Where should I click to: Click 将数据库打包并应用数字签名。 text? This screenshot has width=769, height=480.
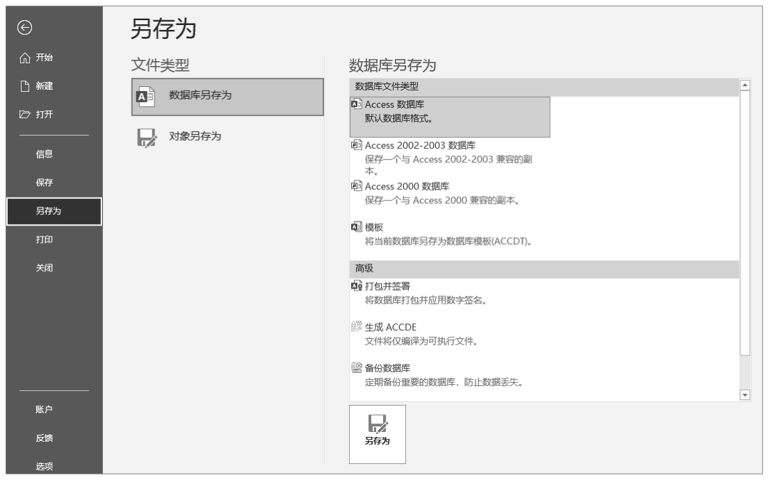(x=426, y=301)
